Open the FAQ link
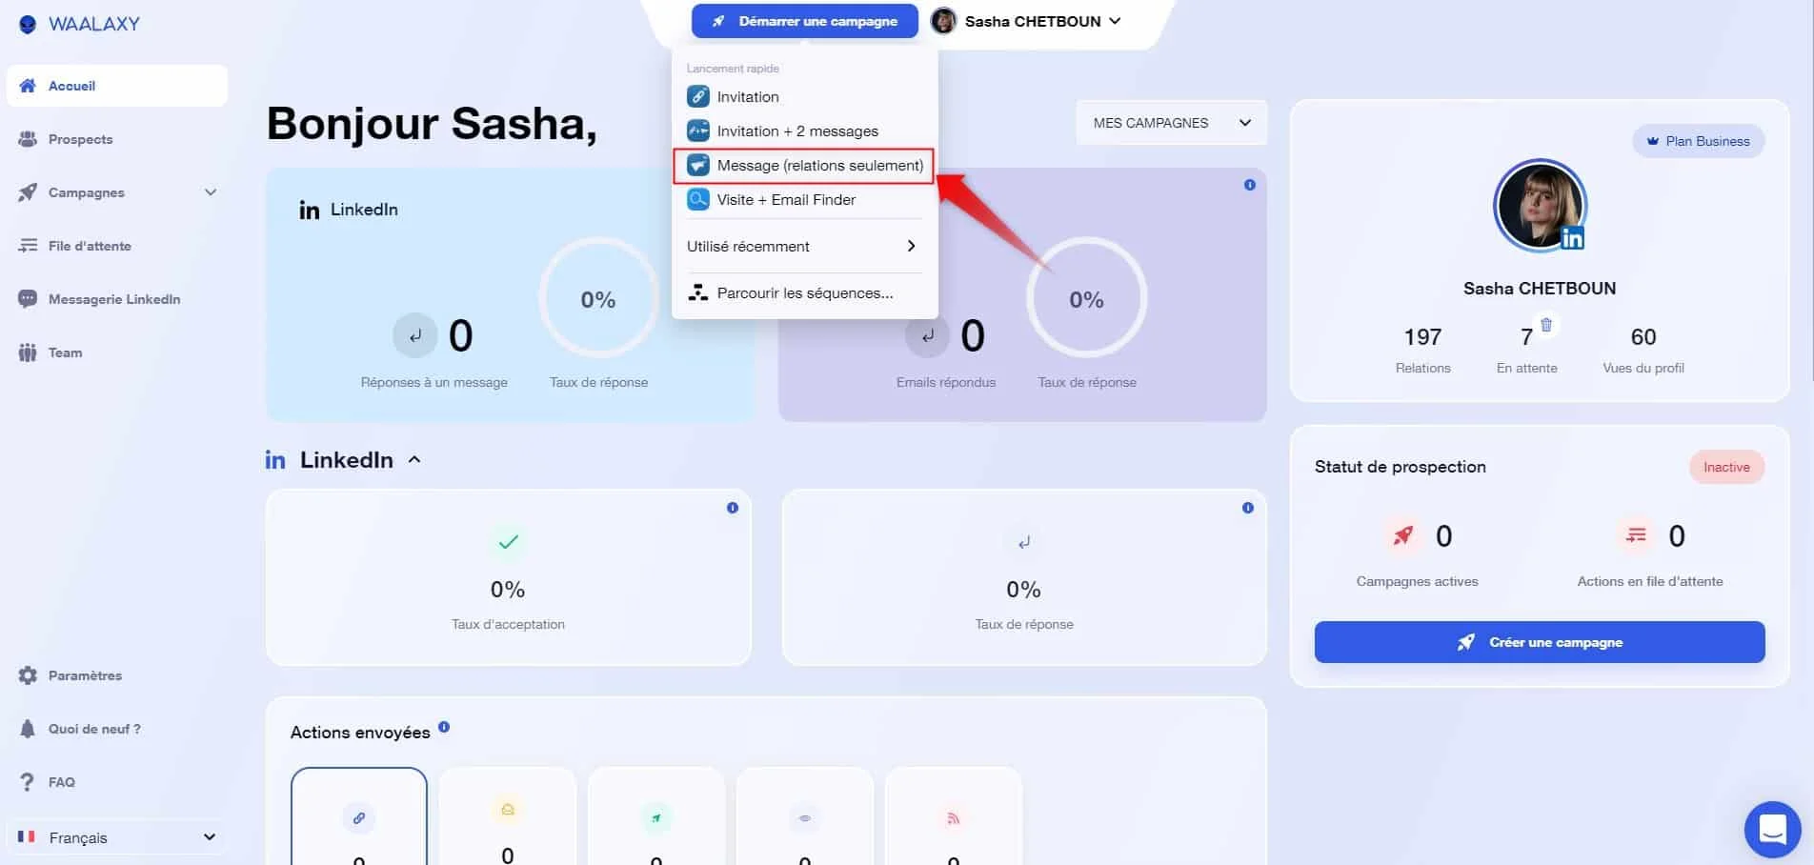1814x865 pixels. tap(117, 782)
